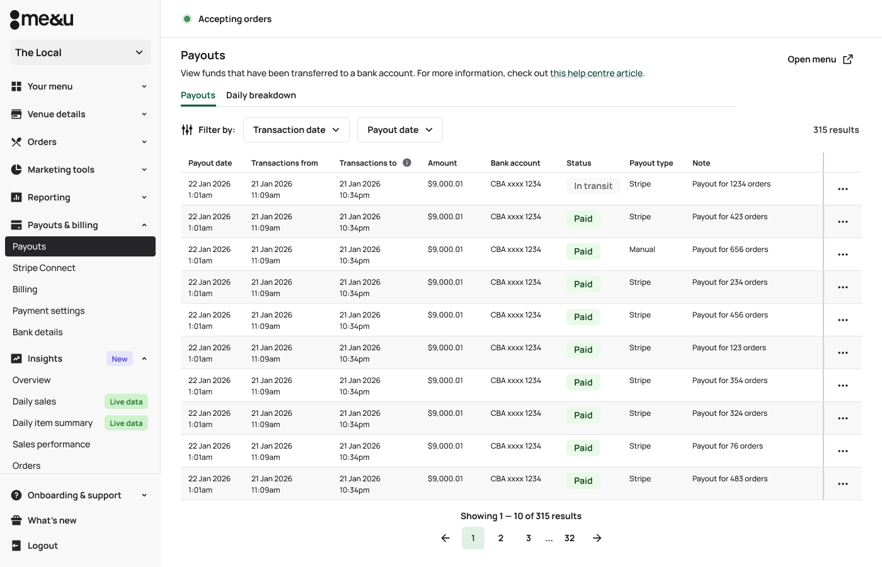This screenshot has width=882, height=567.
Task: Click the me&u logo
Action: 42,20
